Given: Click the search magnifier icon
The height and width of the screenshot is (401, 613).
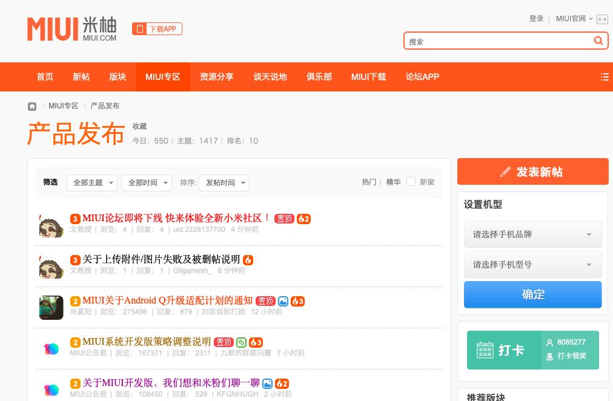Looking at the screenshot, I should 598,41.
